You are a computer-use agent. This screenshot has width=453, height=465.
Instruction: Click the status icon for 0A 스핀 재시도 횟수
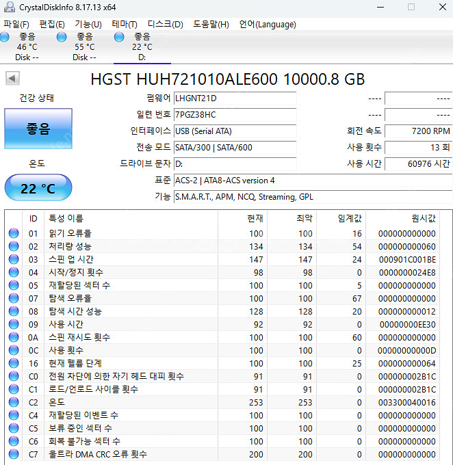(14, 337)
